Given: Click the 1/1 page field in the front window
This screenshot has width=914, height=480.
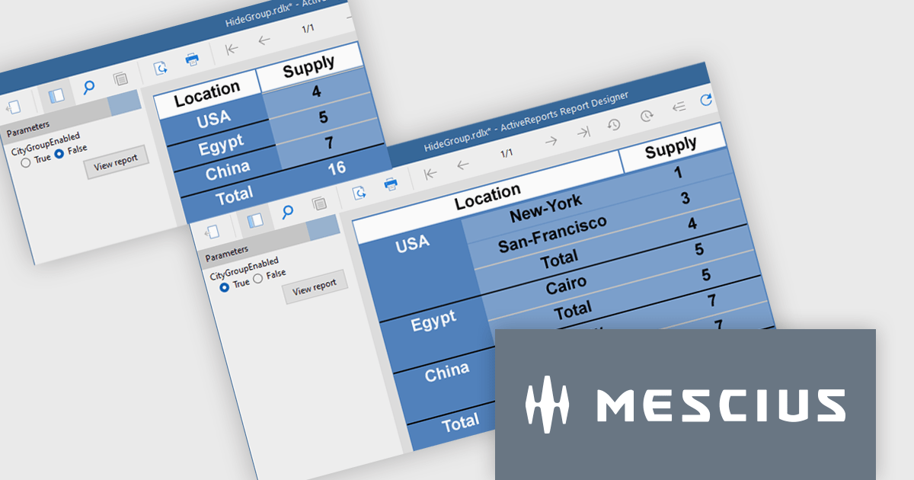Looking at the screenshot, I should pyautogui.click(x=507, y=153).
